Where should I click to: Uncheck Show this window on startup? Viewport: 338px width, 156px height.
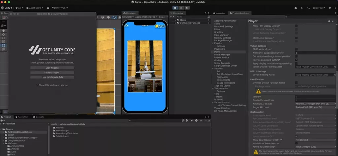(x=37, y=85)
